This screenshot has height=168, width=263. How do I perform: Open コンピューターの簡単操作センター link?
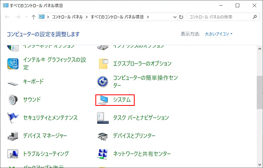[145, 81]
